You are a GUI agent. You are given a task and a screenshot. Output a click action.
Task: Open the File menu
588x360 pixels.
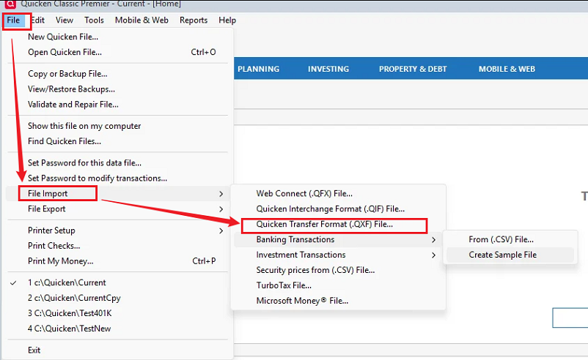point(13,20)
